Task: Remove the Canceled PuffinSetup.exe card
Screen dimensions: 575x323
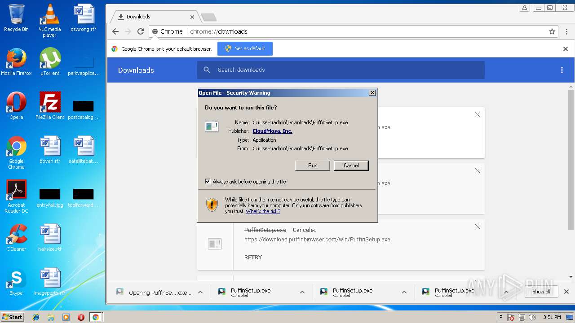Action: click(478, 227)
